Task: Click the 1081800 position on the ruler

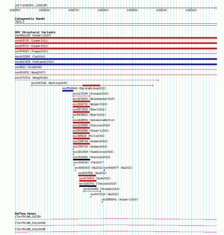Action: pos(103,10)
